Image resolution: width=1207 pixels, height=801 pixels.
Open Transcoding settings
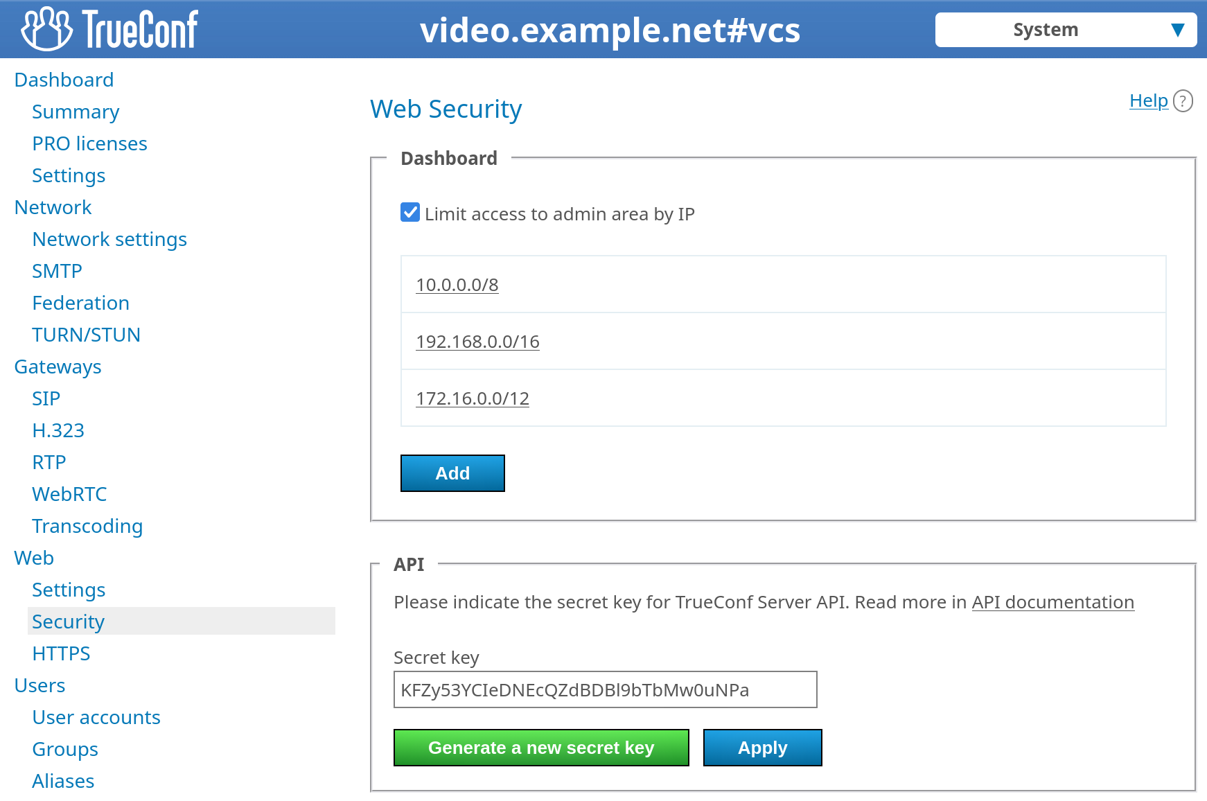[87, 526]
